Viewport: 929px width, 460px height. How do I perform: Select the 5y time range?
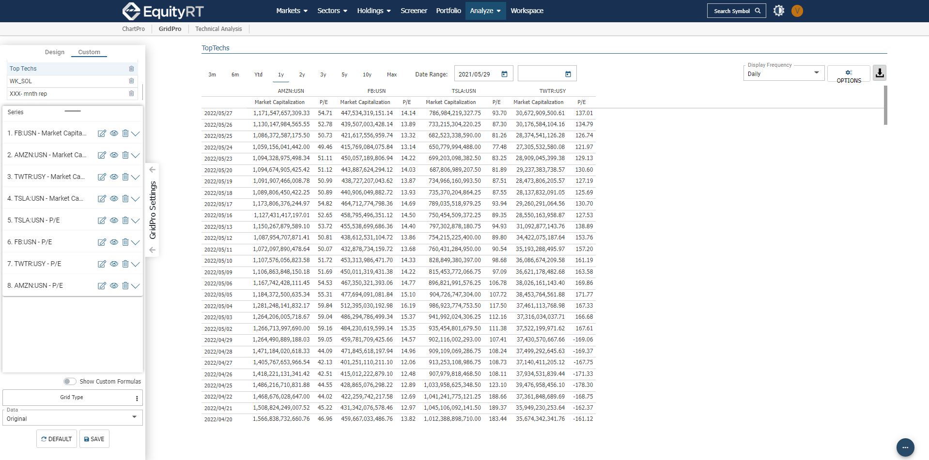[344, 74]
